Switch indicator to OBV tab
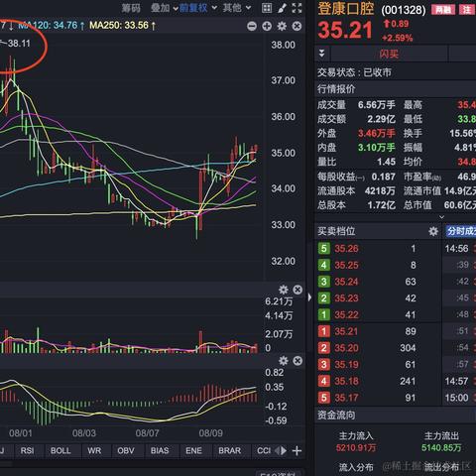Image resolution: width=476 pixels, height=476 pixels. pyautogui.click(x=126, y=450)
